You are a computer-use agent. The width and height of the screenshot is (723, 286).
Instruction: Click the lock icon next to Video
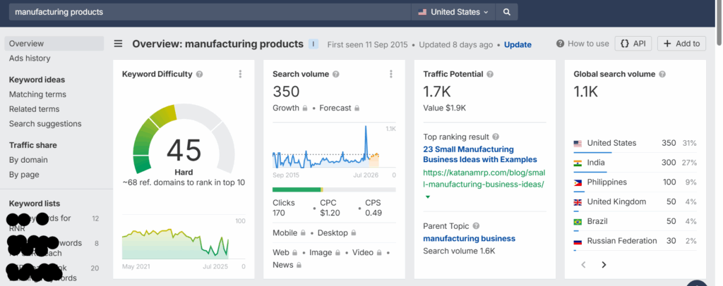click(379, 253)
